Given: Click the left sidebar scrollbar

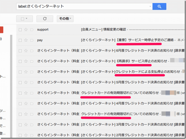Looking at the screenshot, I should pyautogui.click(x=12, y=87).
